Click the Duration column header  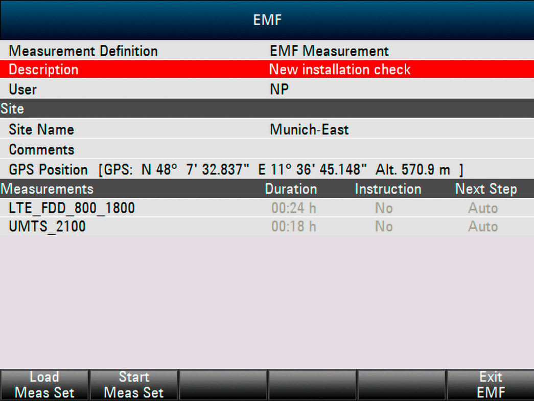point(291,189)
